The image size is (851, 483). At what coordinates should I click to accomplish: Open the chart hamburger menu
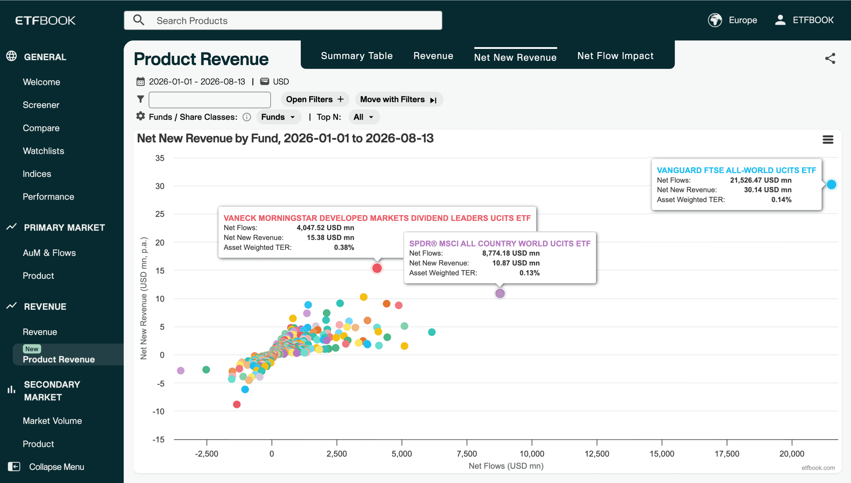click(828, 140)
